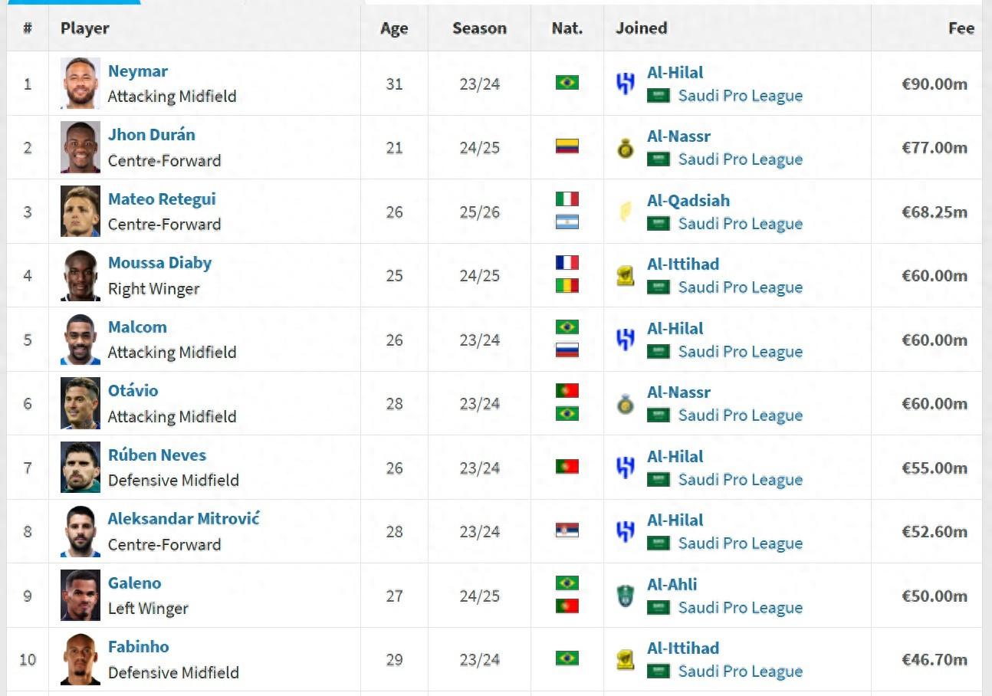Click the Serbian flag for Aleksandar Mitrović
This screenshot has width=992, height=696.
(x=567, y=530)
